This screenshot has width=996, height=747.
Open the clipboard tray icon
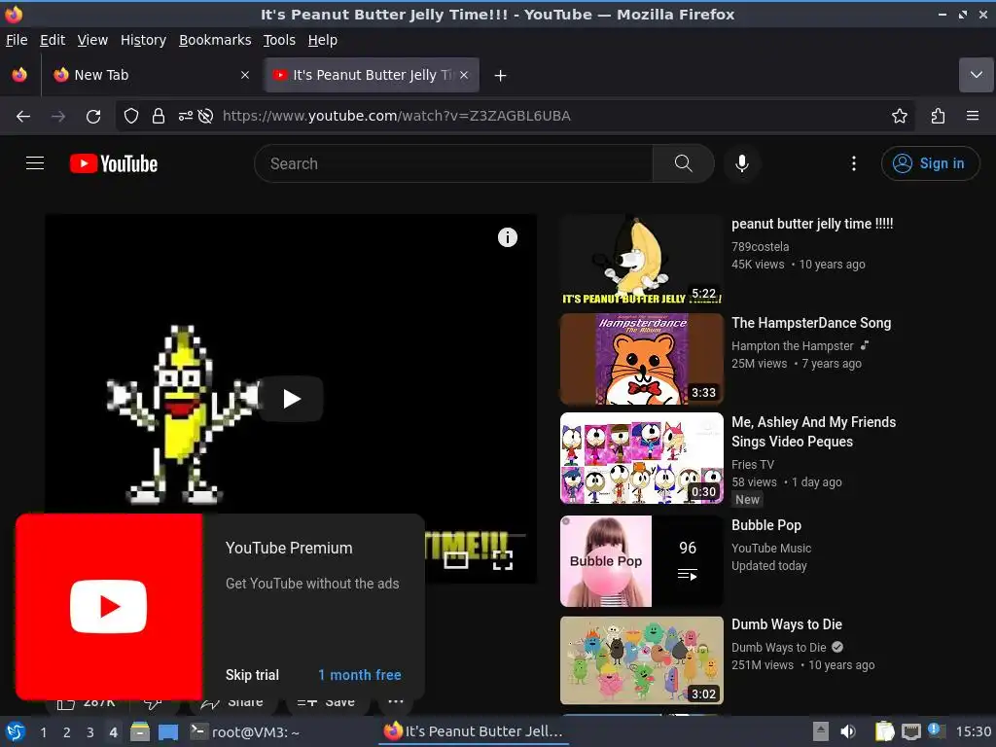point(884,732)
